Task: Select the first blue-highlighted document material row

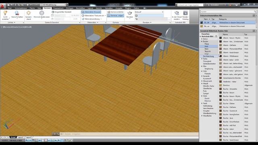Action: click(228, 23)
